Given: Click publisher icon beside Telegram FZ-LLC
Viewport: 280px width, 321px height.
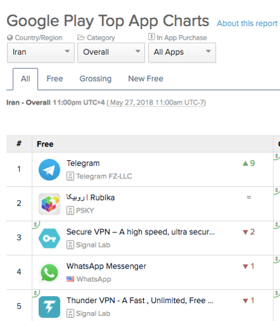Looking at the screenshot, I should pos(70,176).
